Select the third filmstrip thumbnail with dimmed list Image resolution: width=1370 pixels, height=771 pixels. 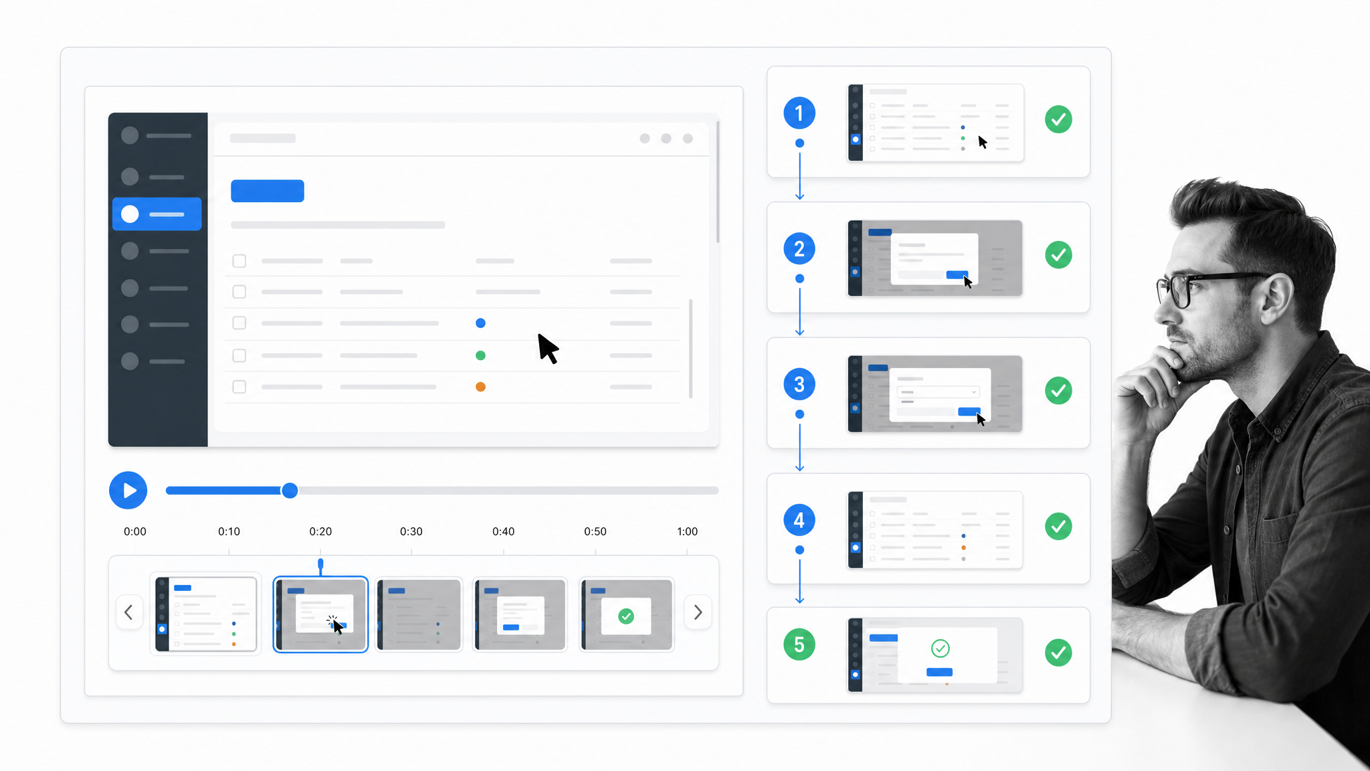419,614
